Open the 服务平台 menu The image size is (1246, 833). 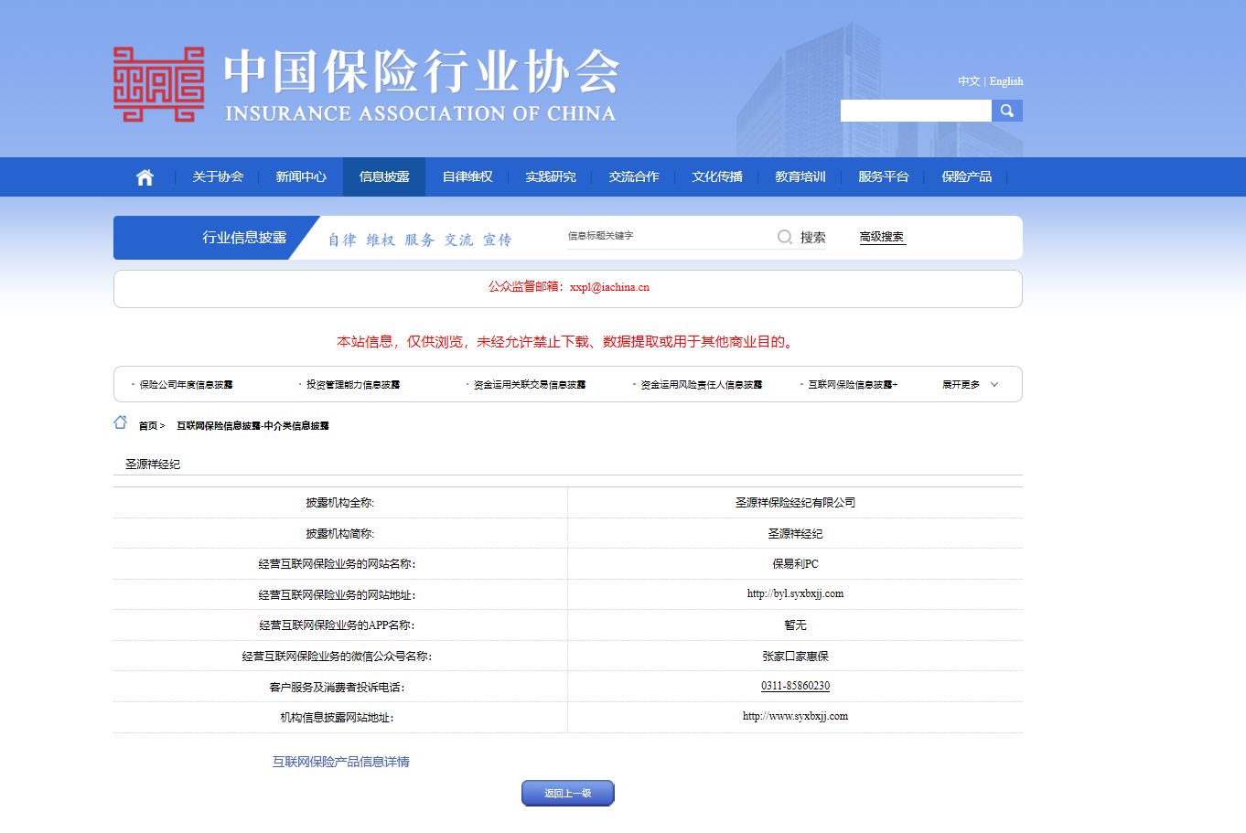pos(884,176)
